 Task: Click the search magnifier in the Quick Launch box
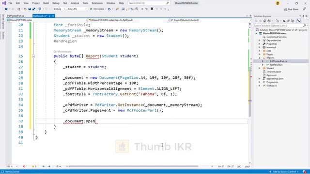coord(167,3)
